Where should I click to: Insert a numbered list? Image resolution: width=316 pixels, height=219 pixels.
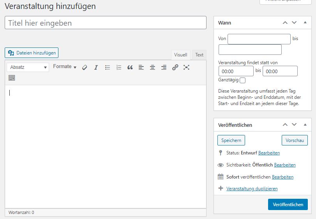119,67
